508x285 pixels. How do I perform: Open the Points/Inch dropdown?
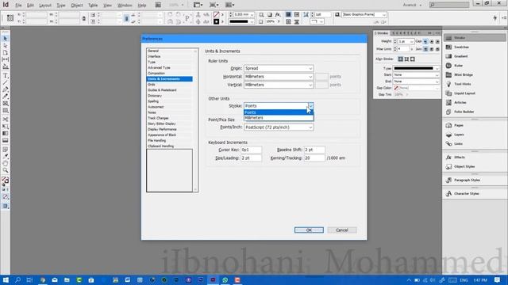pos(279,127)
